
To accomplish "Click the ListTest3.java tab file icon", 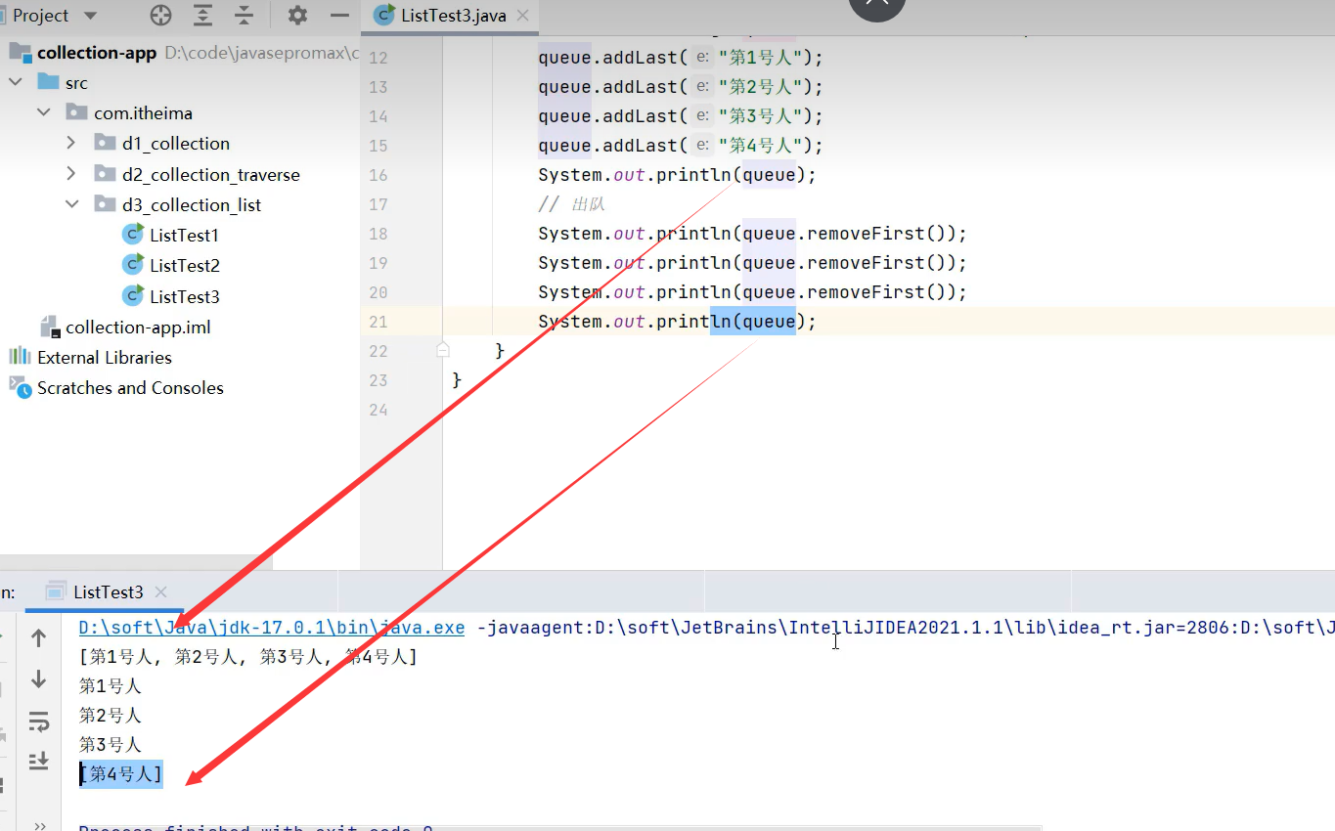I will 384,16.
